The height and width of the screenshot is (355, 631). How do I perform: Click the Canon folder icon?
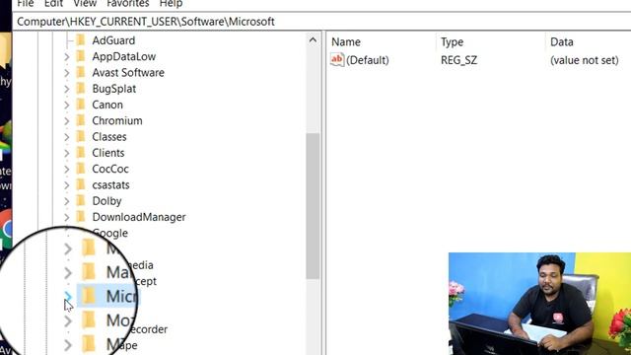81,105
